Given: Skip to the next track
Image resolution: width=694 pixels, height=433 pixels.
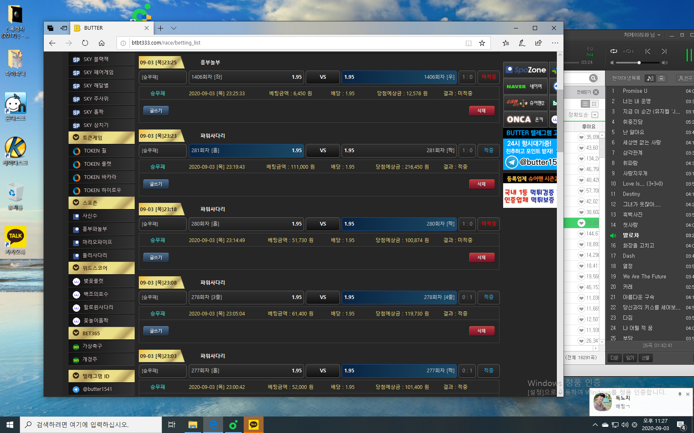Looking at the screenshot, I should click(664, 52).
